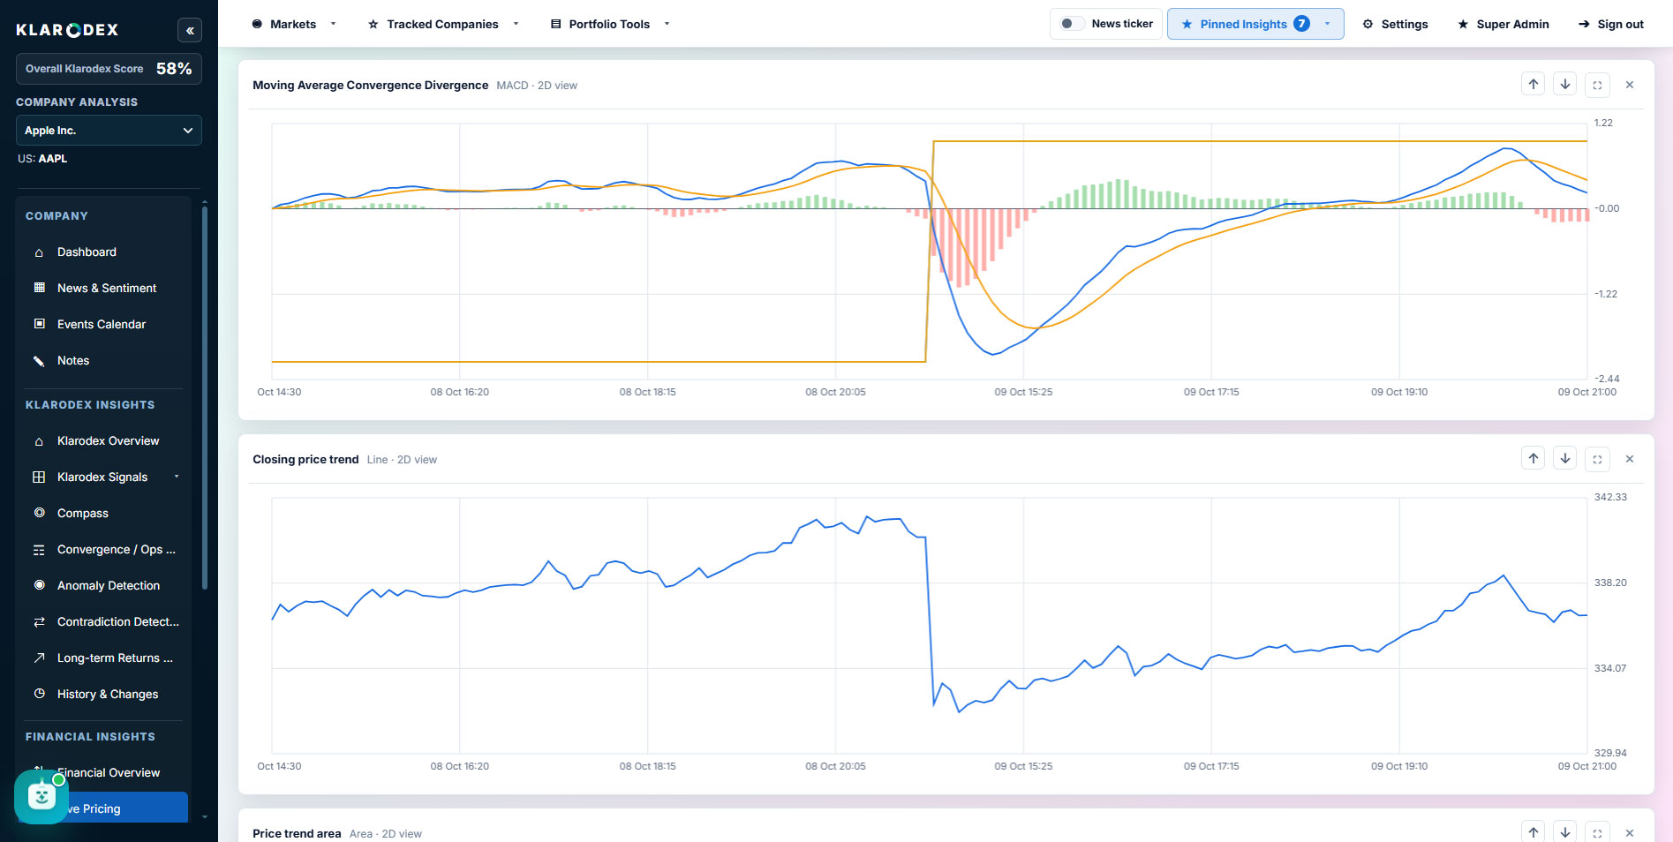1673x842 pixels.
Task: Toggle the News ticker switch
Action: pos(1072,24)
